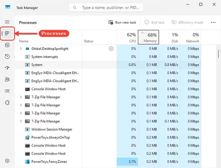Click the suspended status icon for Global.DesktopSpotlight
Image resolution: width=221 pixels, height=168 pixels.
click(111, 49)
